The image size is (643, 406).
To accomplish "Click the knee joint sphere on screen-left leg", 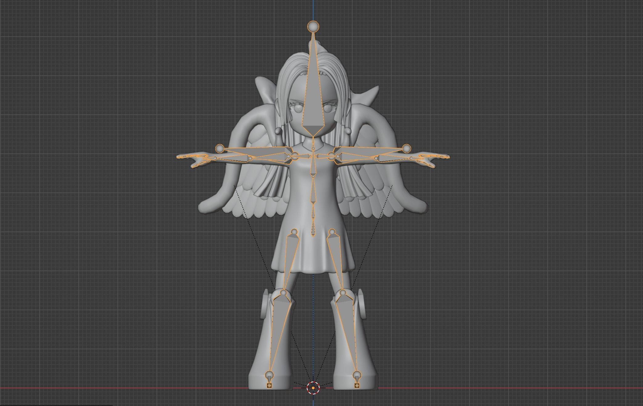I will (x=283, y=292).
